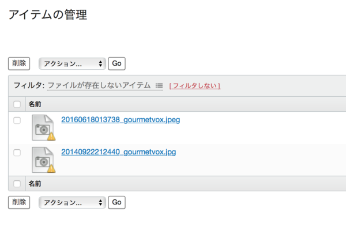The width and height of the screenshot is (346, 227).
Task: Click the bottom Go button
Action: [116, 203]
